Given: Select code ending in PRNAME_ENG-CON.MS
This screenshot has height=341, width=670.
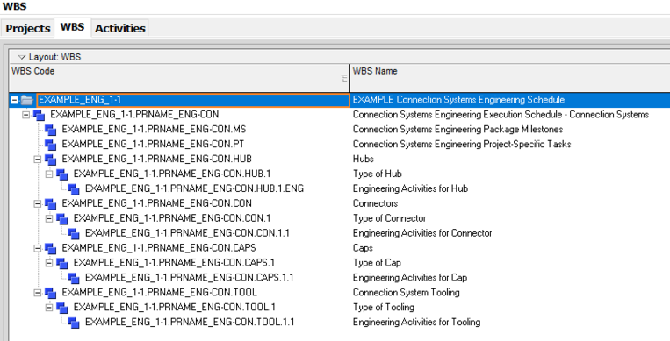Looking at the screenshot, I should click(154, 130).
